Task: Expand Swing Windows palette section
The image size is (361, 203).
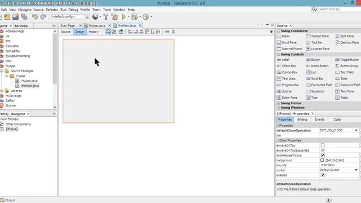Action: (279, 108)
